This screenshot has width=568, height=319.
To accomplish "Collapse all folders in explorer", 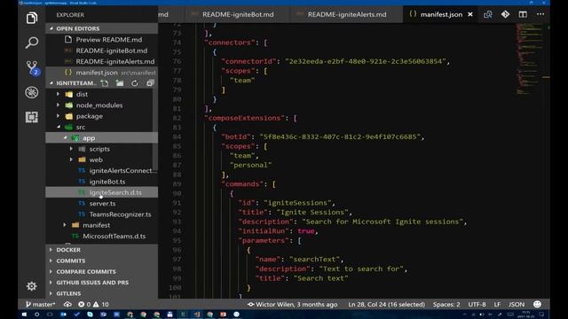I will click(x=150, y=83).
